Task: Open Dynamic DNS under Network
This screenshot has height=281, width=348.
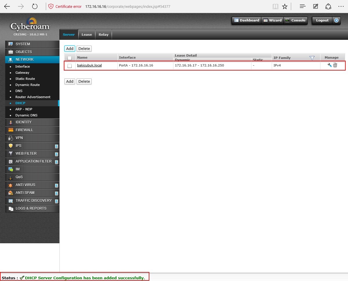Action: click(x=26, y=115)
